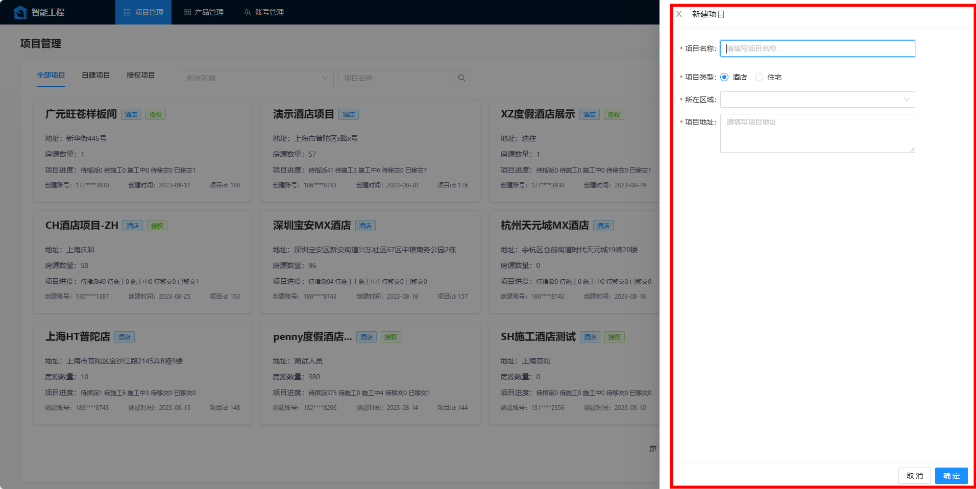The width and height of the screenshot is (976, 489).
Task: Click the 项目名称 search input field
Action: [396, 78]
